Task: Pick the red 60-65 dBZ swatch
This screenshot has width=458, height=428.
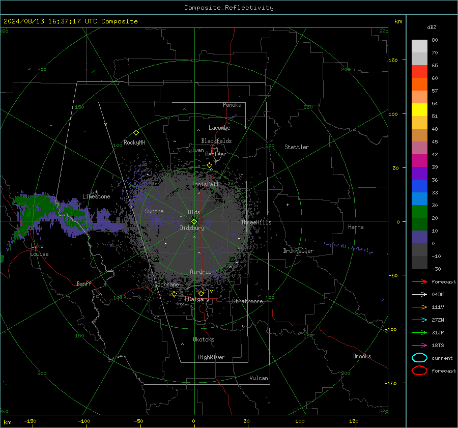Action: coord(419,72)
